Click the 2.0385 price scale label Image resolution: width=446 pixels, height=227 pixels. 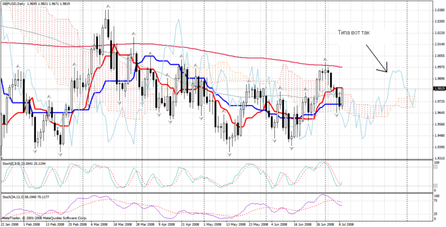point(439,10)
